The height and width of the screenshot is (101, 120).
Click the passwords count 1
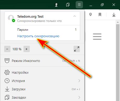click(76, 30)
